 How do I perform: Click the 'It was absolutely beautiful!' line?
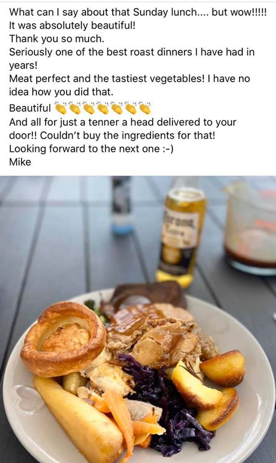click(x=72, y=26)
